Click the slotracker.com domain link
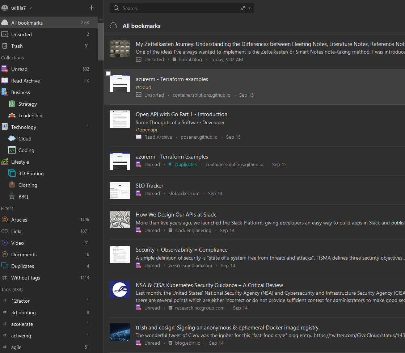The width and height of the screenshot is (405, 353). point(184,194)
